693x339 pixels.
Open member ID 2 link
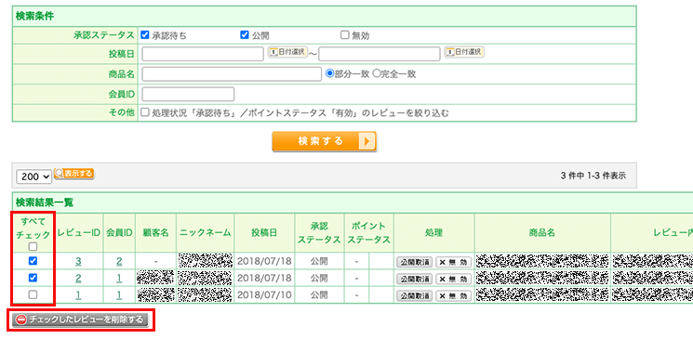(x=119, y=261)
